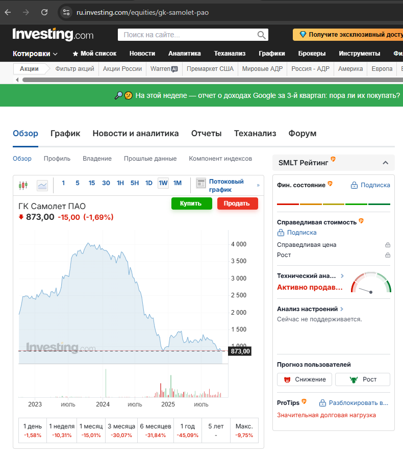Open Прошлые данные sub-tab
This screenshot has width=403, height=459.
click(x=150, y=159)
